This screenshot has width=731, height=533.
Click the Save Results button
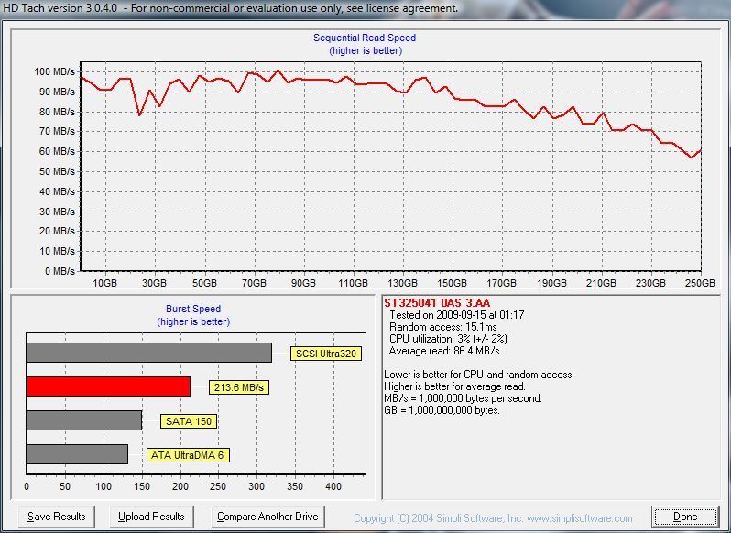57,517
